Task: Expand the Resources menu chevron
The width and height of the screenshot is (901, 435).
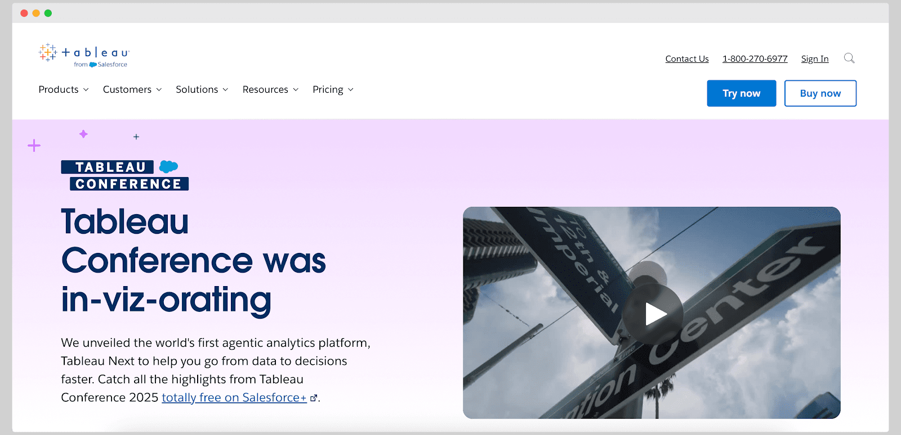Action: pyautogui.click(x=296, y=90)
